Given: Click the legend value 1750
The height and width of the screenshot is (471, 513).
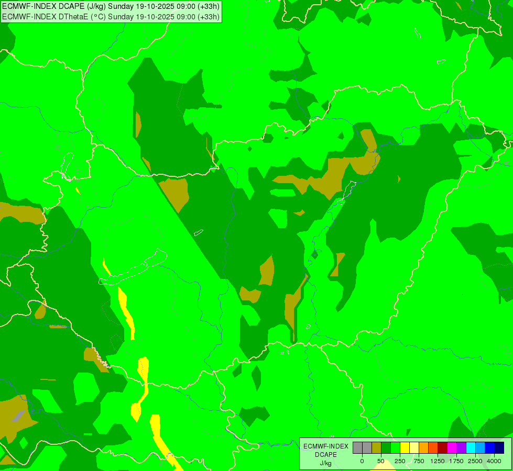Looking at the screenshot, I should [x=456, y=461].
